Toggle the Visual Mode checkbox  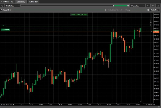coord(1,10)
